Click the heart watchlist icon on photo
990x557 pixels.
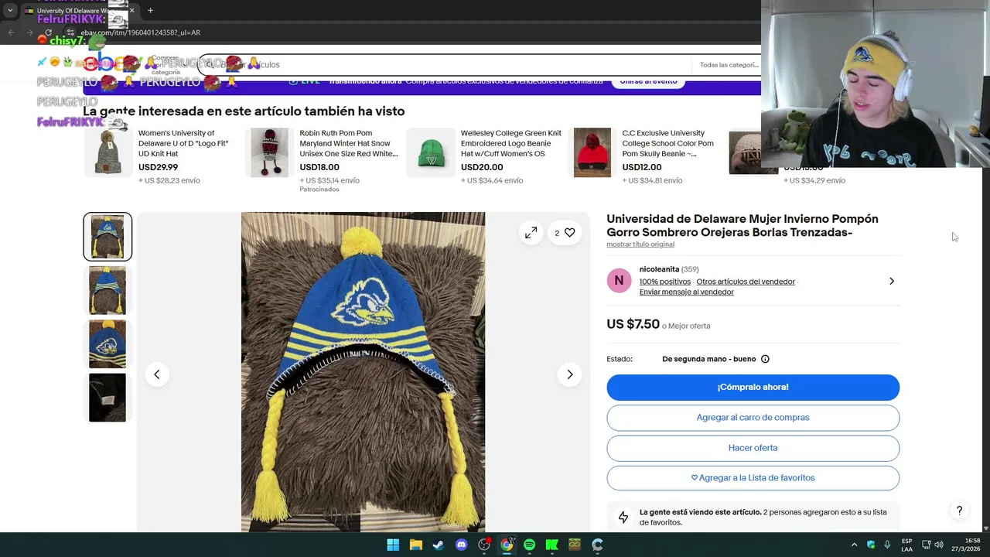coord(569,233)
